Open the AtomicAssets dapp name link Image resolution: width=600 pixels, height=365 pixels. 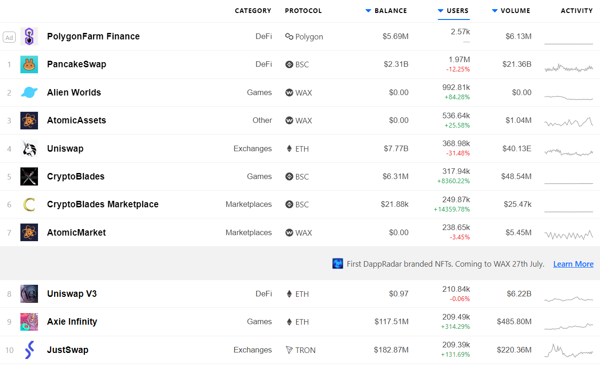click(76, 120)
